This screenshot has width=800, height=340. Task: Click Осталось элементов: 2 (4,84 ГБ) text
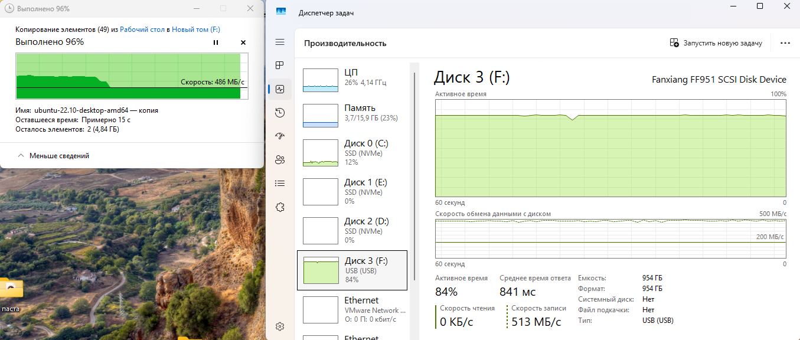click(x=67, y=129)
